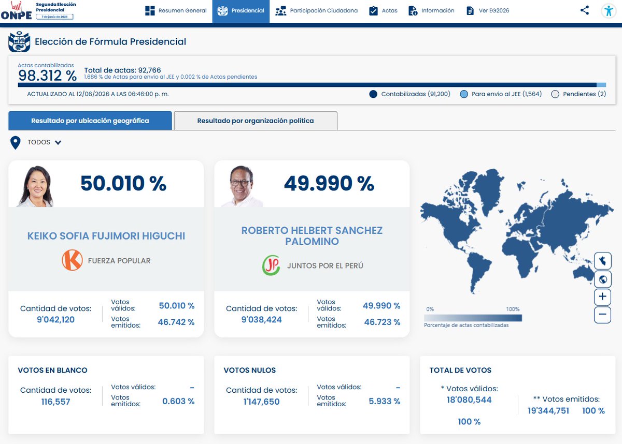The width and height of the screenshot is (622, 444).
Task: Click the Pendientes white legend dot
Action: (x=555, y=94)
